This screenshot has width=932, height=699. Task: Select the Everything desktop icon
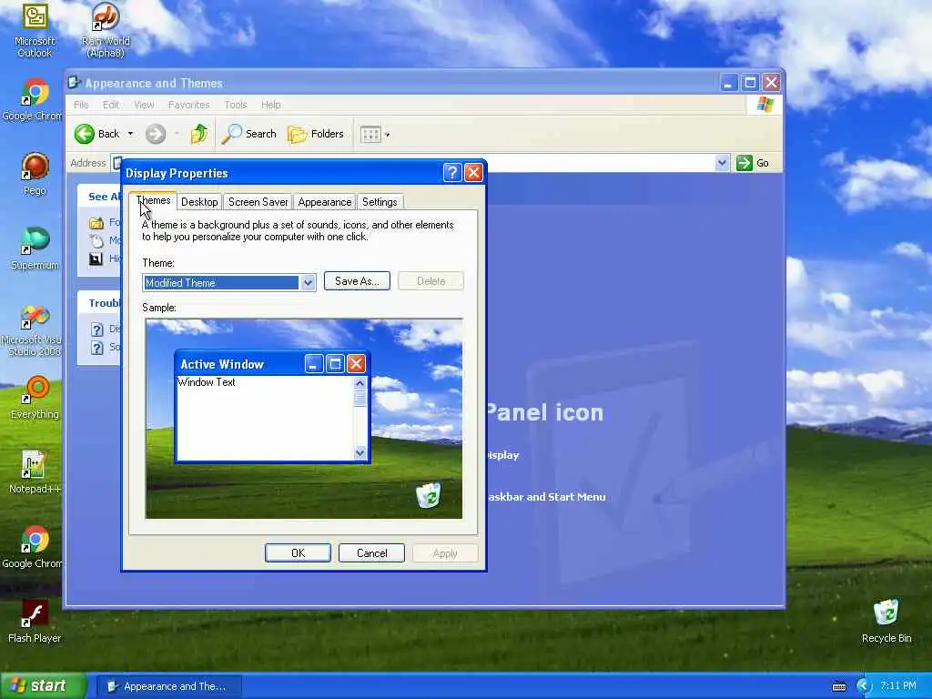(35, 397)
